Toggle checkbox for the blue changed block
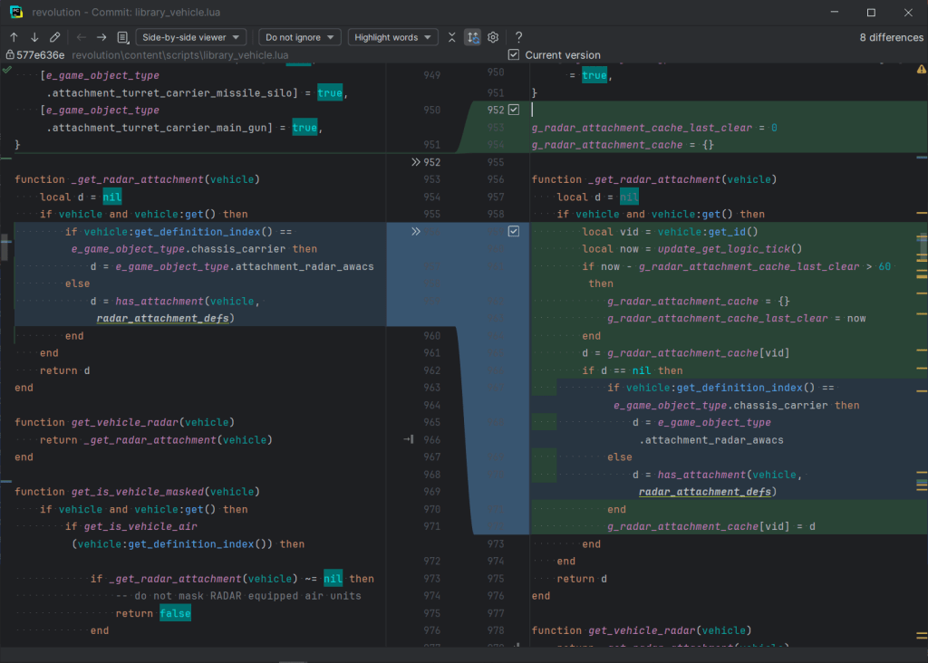Image resolution: width=928 pixels, height=663 pixels. (514, 232)
